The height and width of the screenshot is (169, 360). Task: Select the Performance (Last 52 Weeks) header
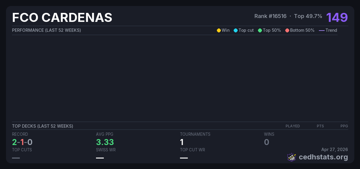tap(46, 30)
